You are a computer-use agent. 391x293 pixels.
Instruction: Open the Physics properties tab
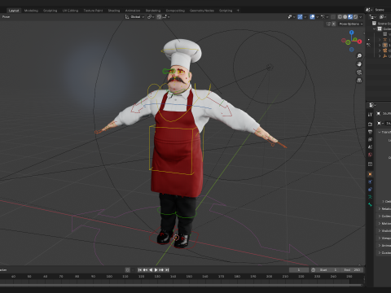tap(370, 181)
